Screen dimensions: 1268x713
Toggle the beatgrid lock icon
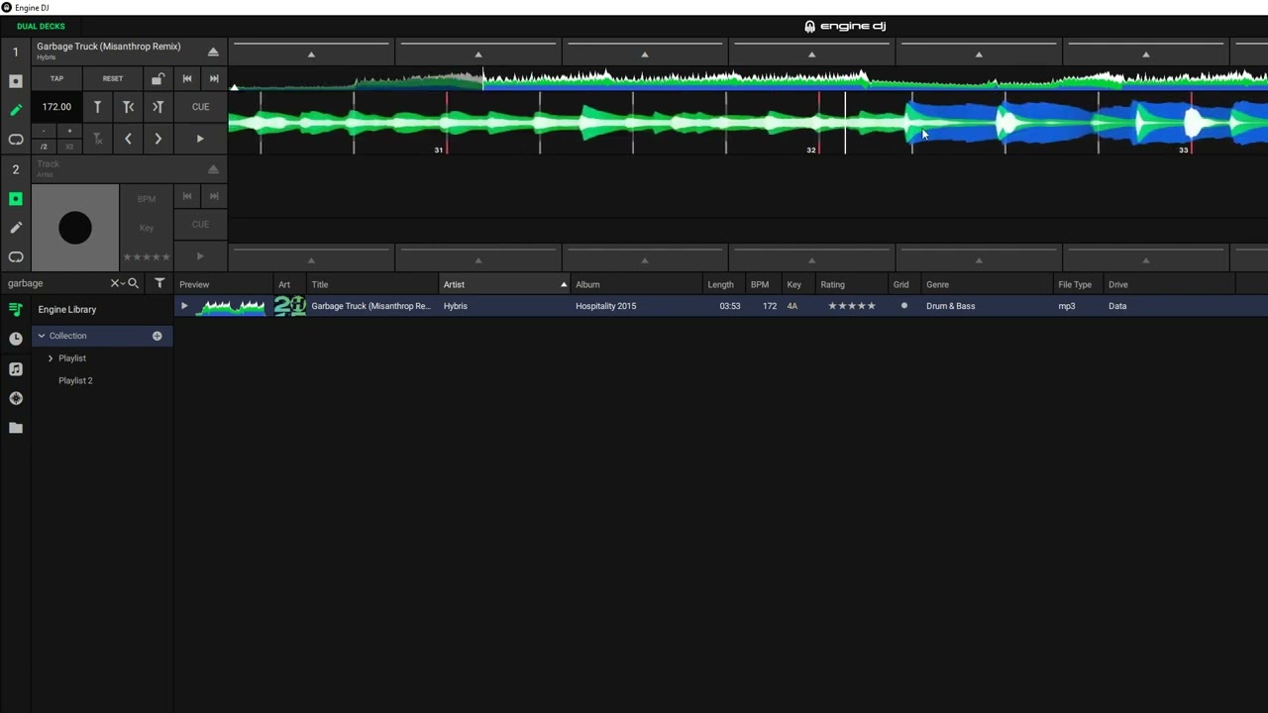[x=158, y=78]
